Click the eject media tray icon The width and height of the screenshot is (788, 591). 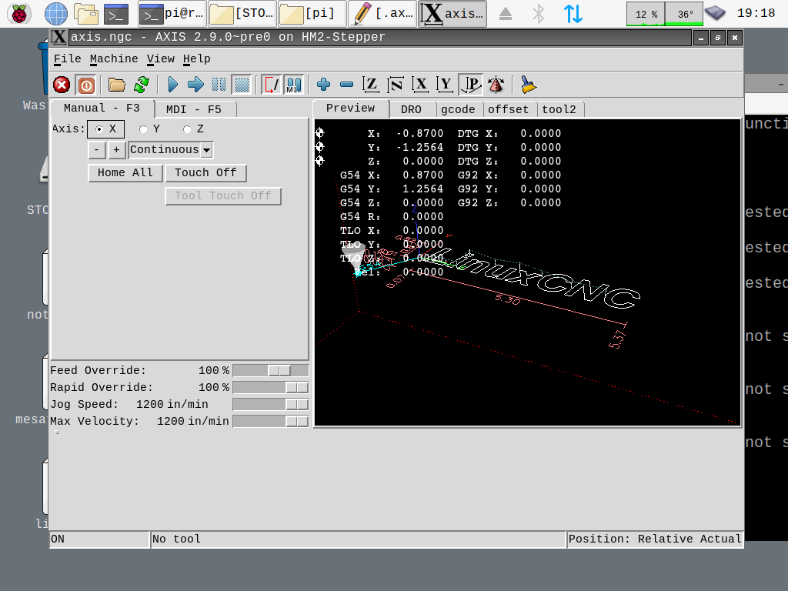[506, 14]
